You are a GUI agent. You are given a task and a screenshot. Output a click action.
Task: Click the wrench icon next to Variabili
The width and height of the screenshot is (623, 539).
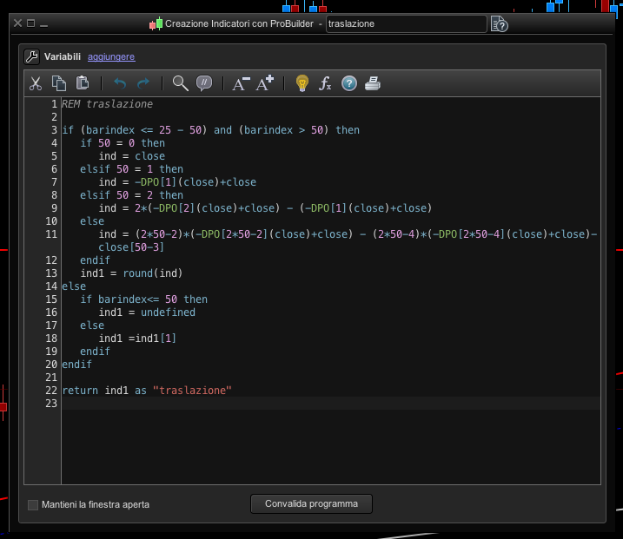click(x=31, y=57)
